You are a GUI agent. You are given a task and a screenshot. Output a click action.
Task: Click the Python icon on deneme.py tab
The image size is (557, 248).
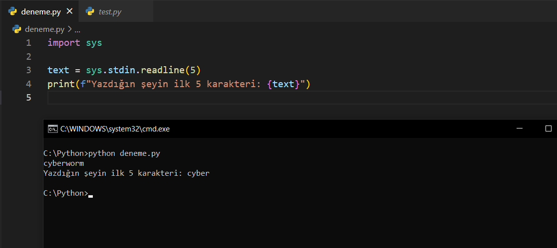(x=12, y=11)
